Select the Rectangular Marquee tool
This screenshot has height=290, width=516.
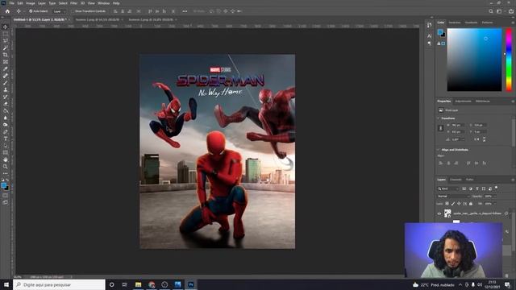coord(6,34)
